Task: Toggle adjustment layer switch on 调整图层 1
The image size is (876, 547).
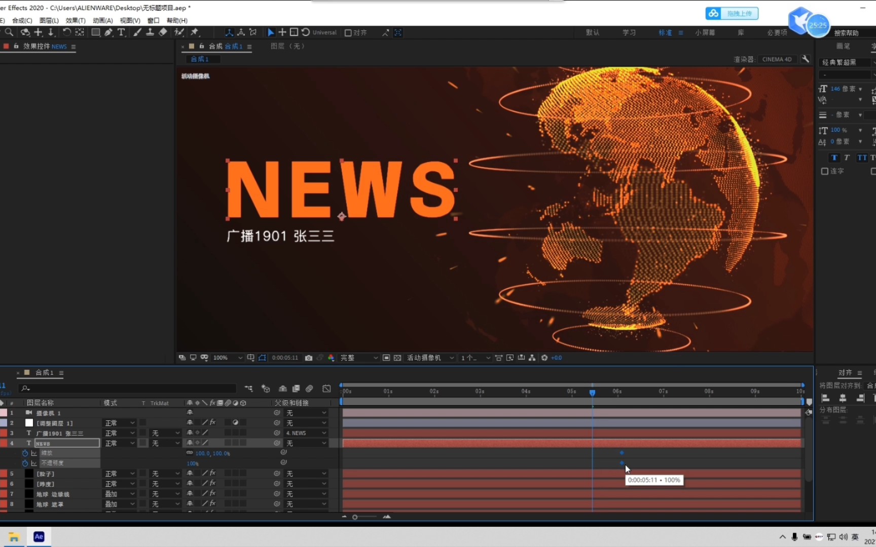Action: click(235, 422)
